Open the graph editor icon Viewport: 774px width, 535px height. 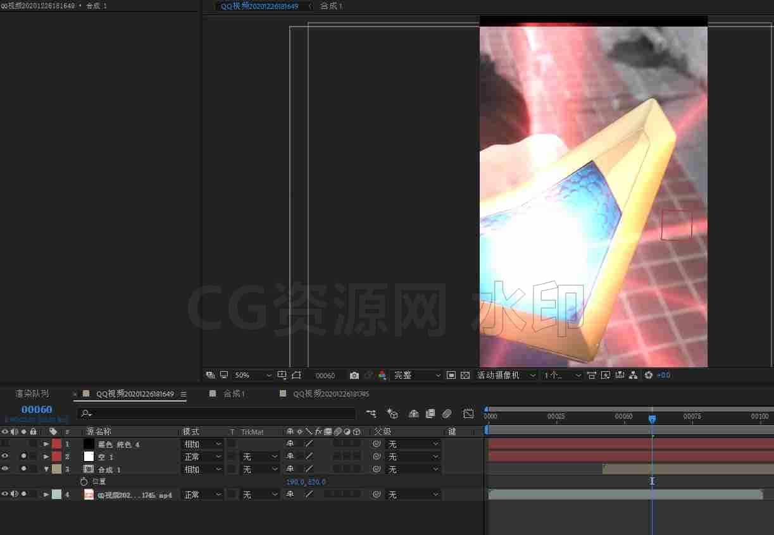(468, 414)
